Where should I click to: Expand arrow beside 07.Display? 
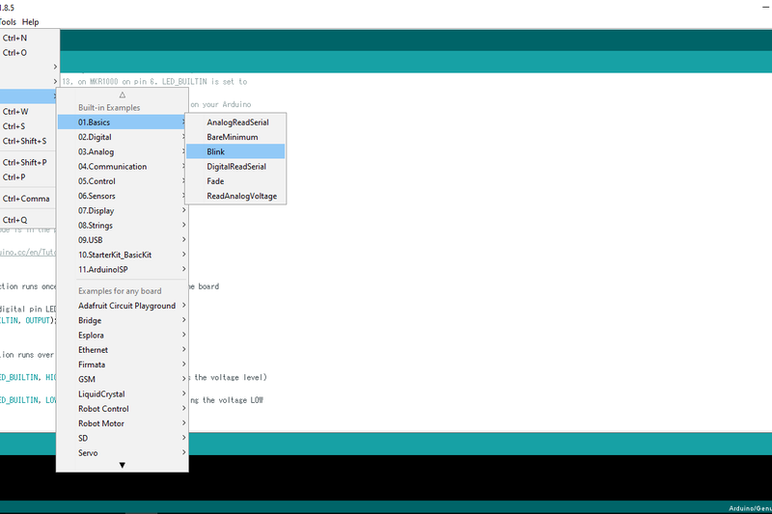tap(183, 210)
